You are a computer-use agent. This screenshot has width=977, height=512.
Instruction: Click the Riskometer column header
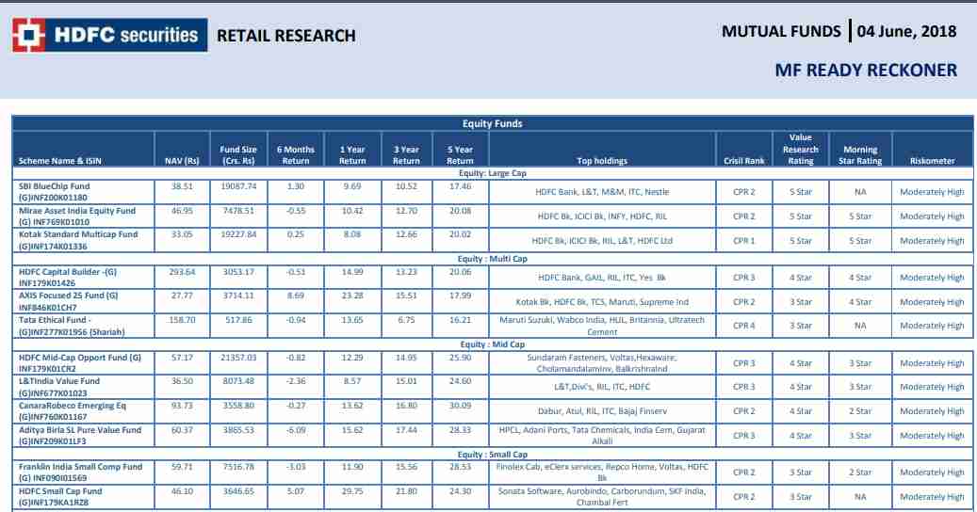tap(931, 162)
